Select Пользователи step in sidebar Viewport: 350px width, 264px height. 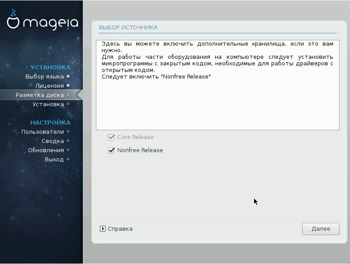point(42,132)
